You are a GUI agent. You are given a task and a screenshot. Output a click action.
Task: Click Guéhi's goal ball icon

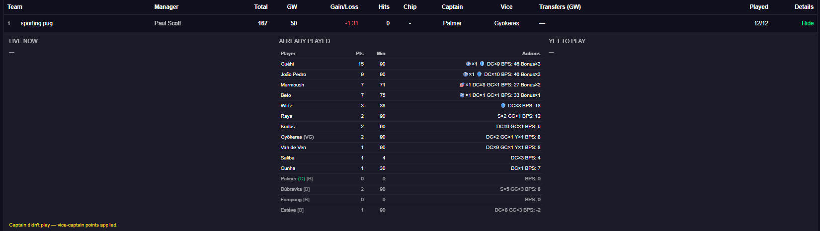click(468, 64)
